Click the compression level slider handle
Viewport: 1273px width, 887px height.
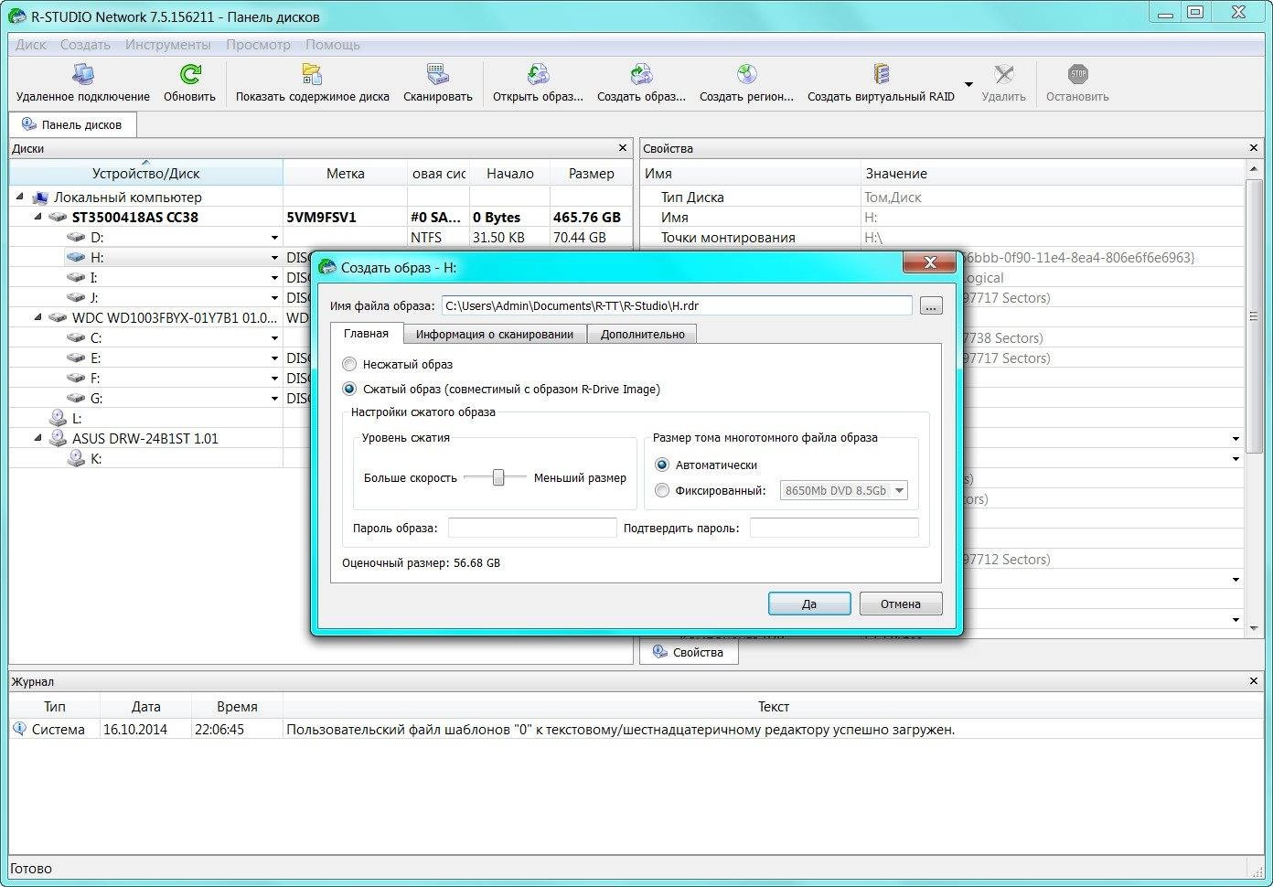coord(498,477)
